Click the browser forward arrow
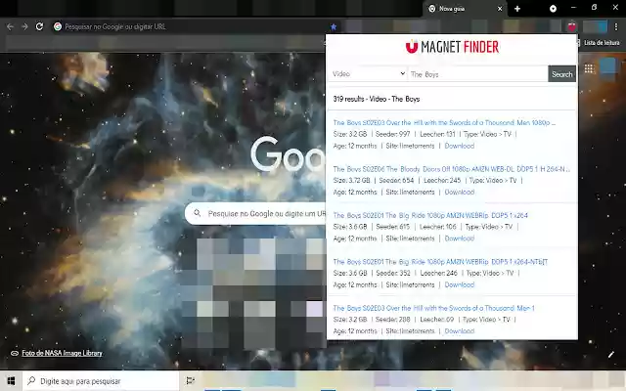This screenshot has height=391, width=626. point(24,26)
